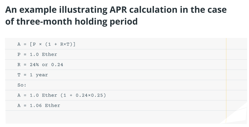Click "1.0 Ether" in the substituted formula line

click(43, 95)
